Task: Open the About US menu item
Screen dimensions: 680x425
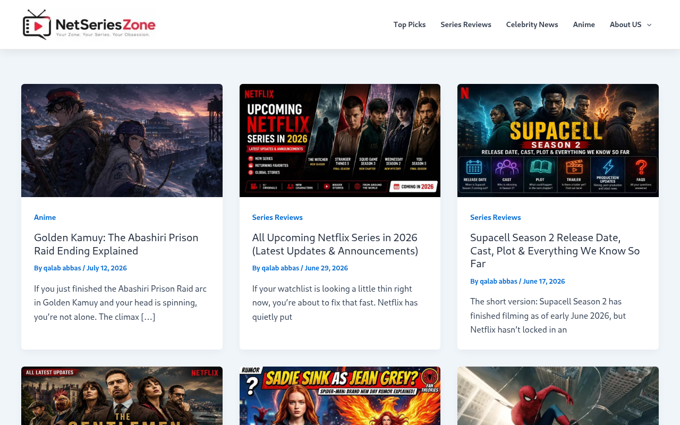Action: point(626,24)
